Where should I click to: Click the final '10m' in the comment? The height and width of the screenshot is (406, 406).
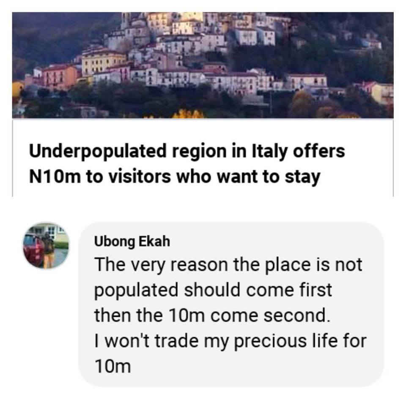click(x=112, y=366)
